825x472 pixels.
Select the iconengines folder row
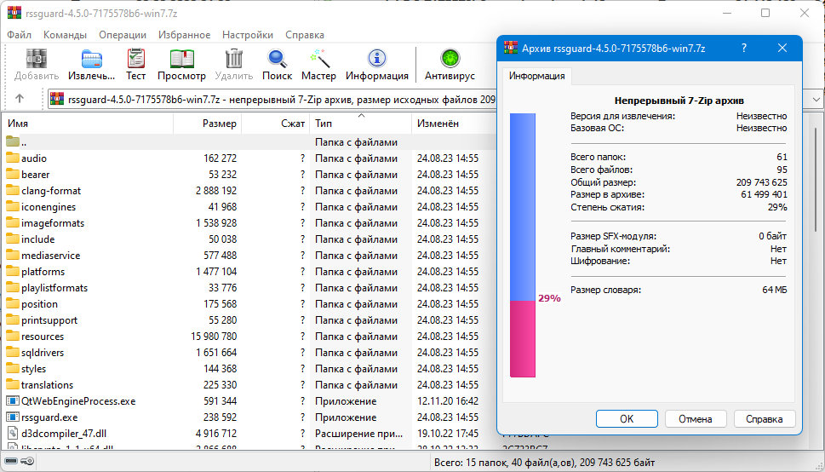[249, 206]
